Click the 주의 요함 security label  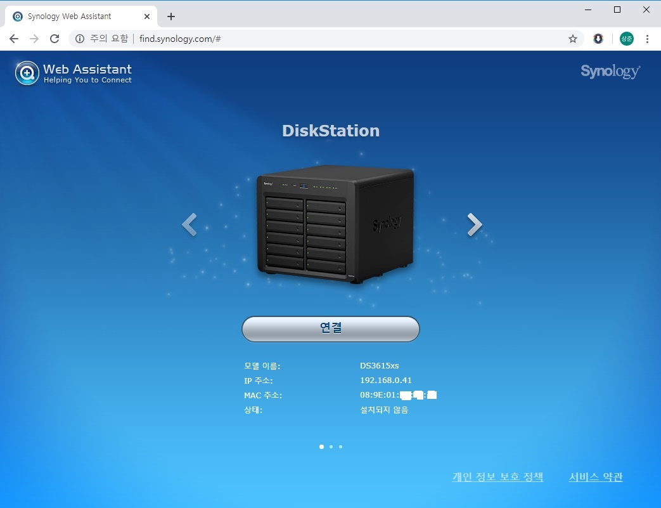tap(109, 39)
